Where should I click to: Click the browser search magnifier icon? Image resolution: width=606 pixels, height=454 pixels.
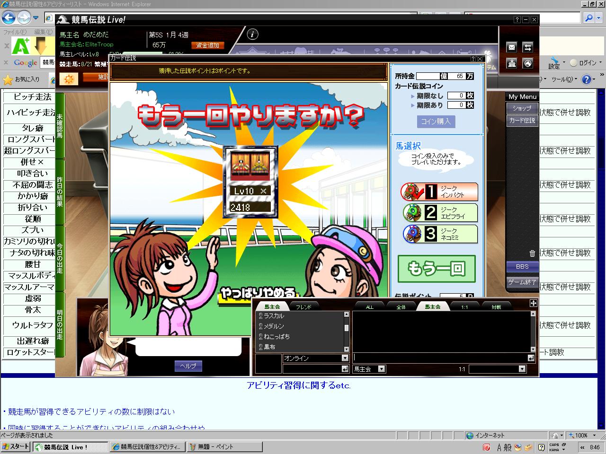click(588, 18)
